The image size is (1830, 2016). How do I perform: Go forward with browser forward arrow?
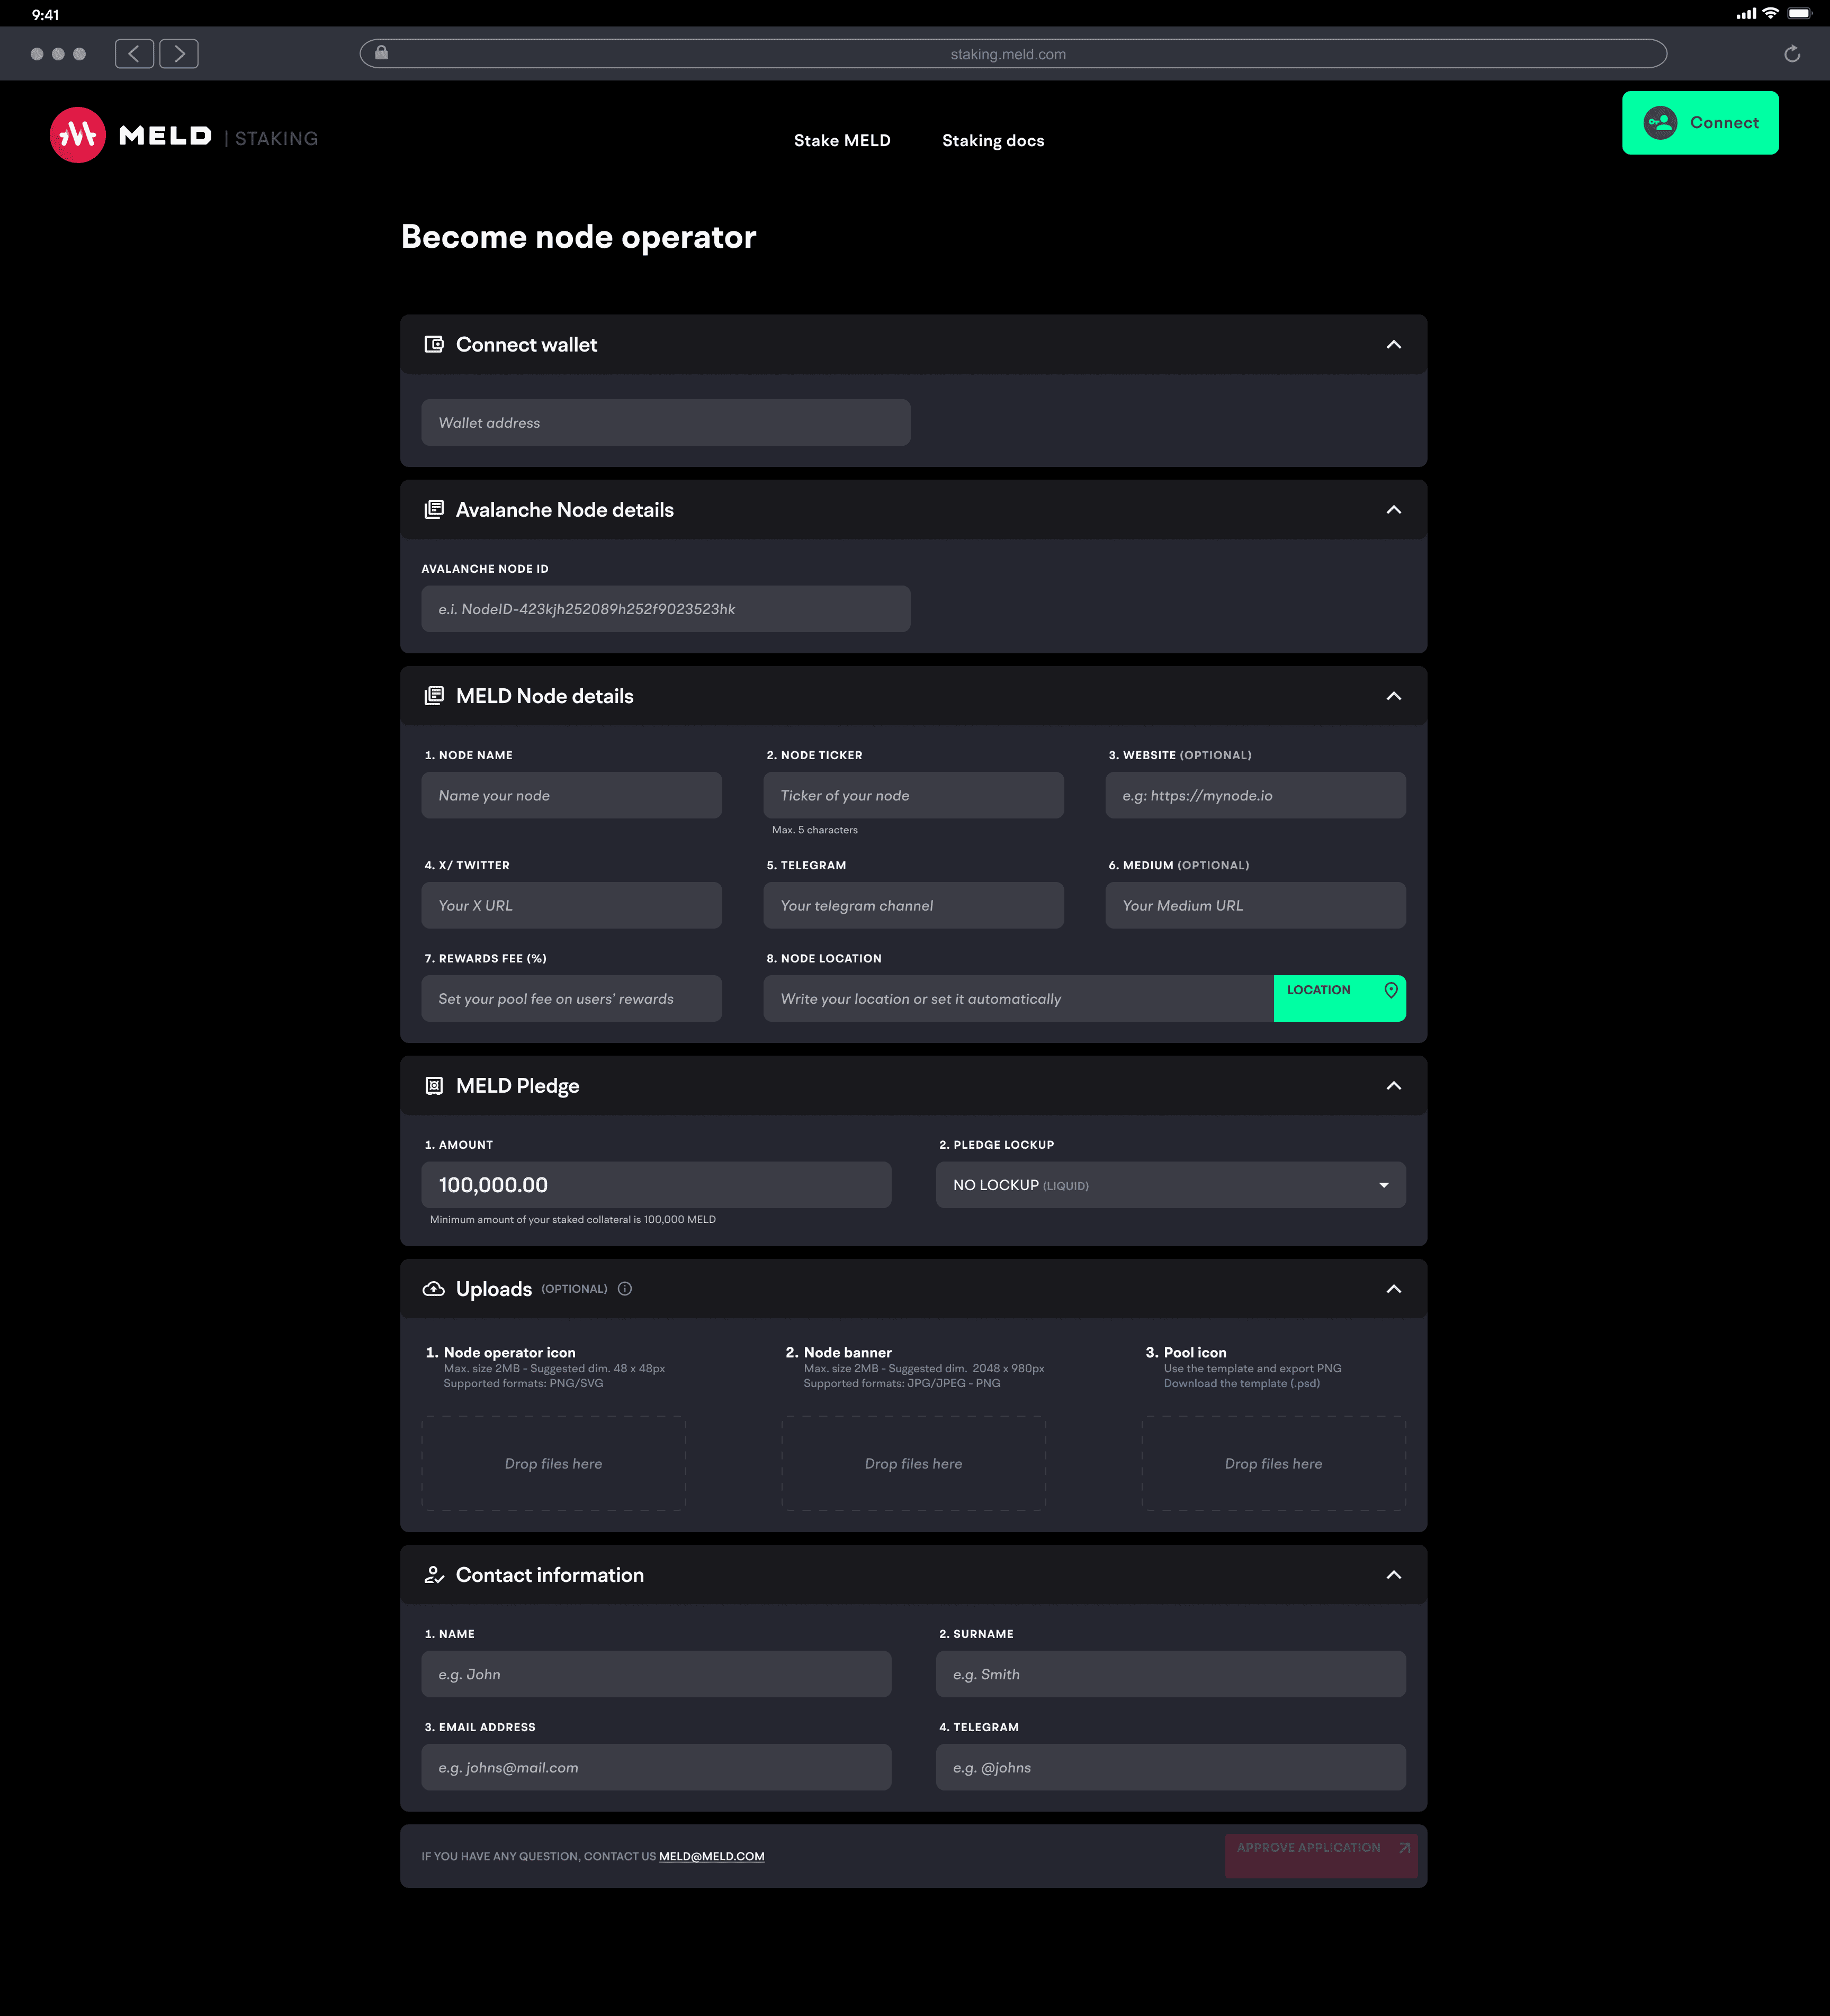coord(179,54)
